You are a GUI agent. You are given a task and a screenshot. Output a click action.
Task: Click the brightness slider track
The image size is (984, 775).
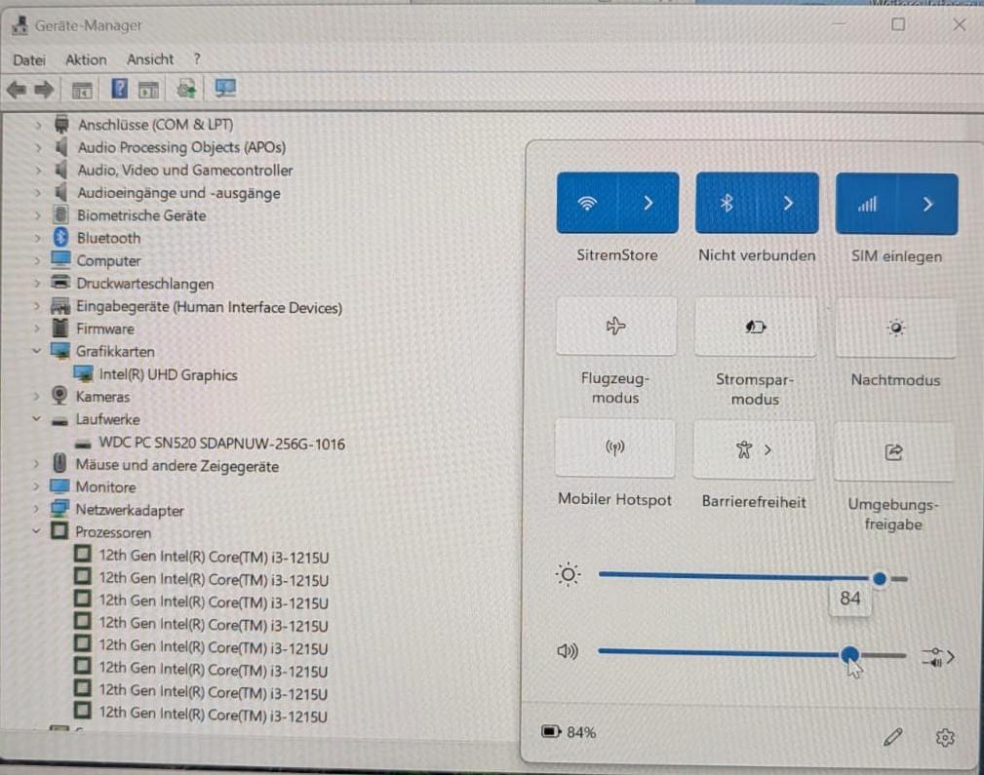click(753, 577)
